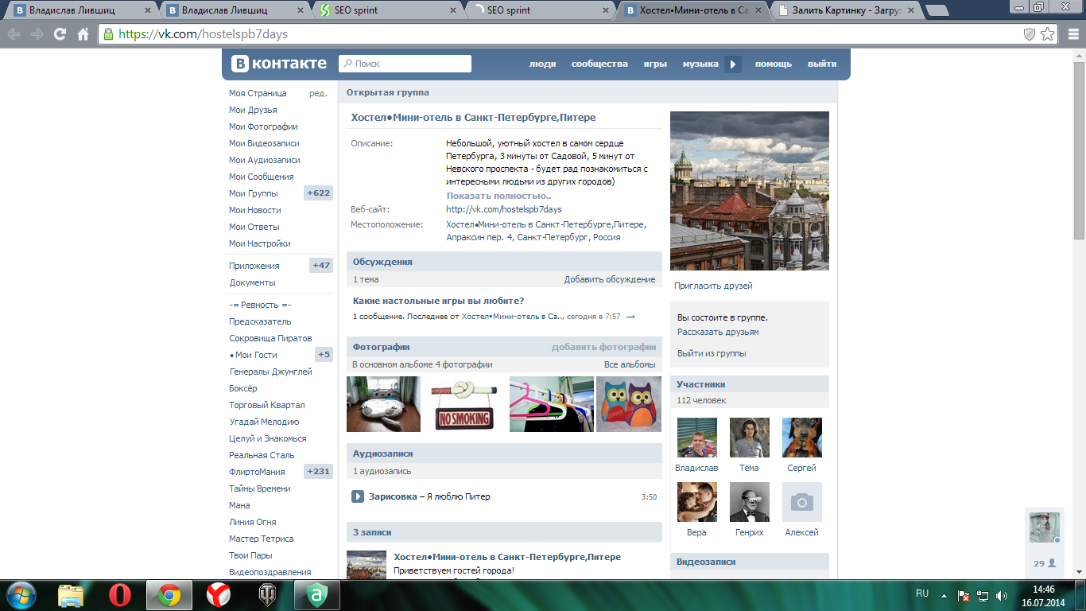Open Adguard green shield taskbar icon
This screenshot has width=1086, height=611.
[317, 594]
